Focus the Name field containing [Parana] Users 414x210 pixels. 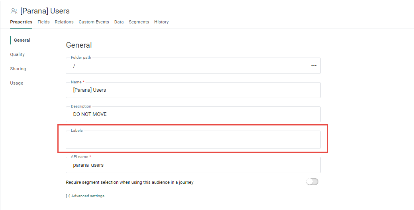[193, 90]
